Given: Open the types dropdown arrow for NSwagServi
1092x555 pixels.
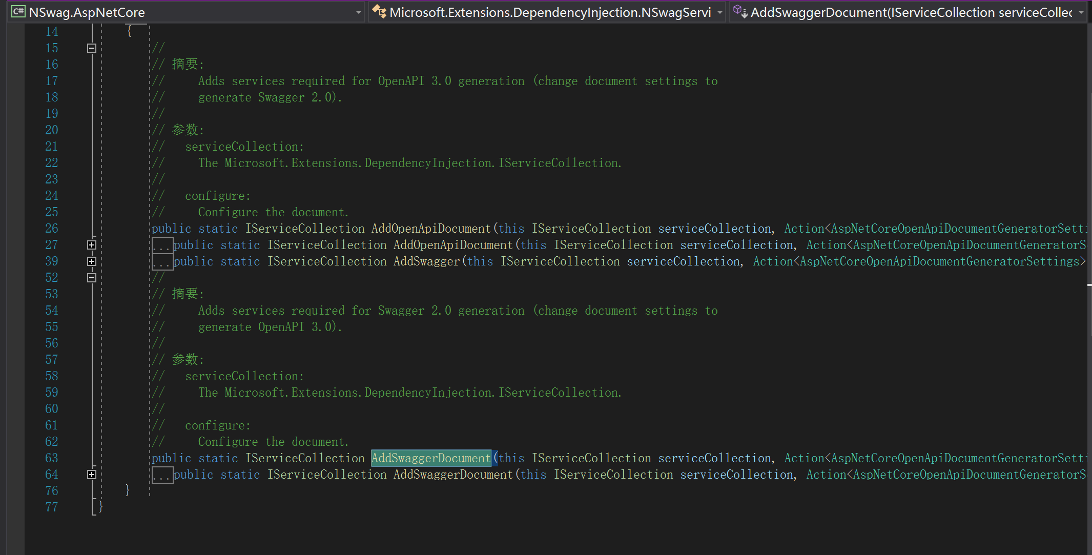Looking at the screenshot, I should coord(719,12).
